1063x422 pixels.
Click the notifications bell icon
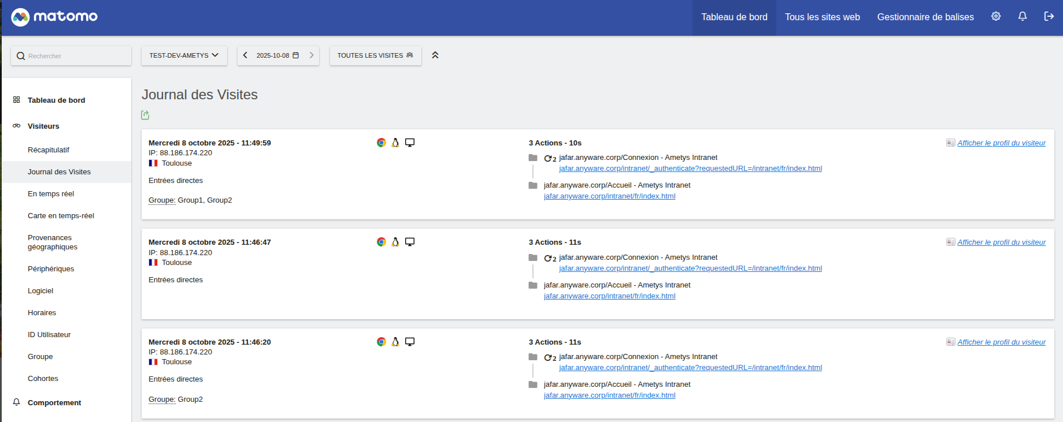coord(1023,17)
